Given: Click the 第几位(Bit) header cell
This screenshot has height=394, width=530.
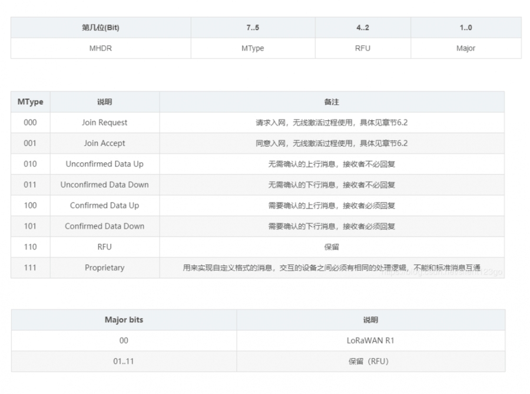Looking at the screenshot, I should pyautogui.click(x=100, y=28).
